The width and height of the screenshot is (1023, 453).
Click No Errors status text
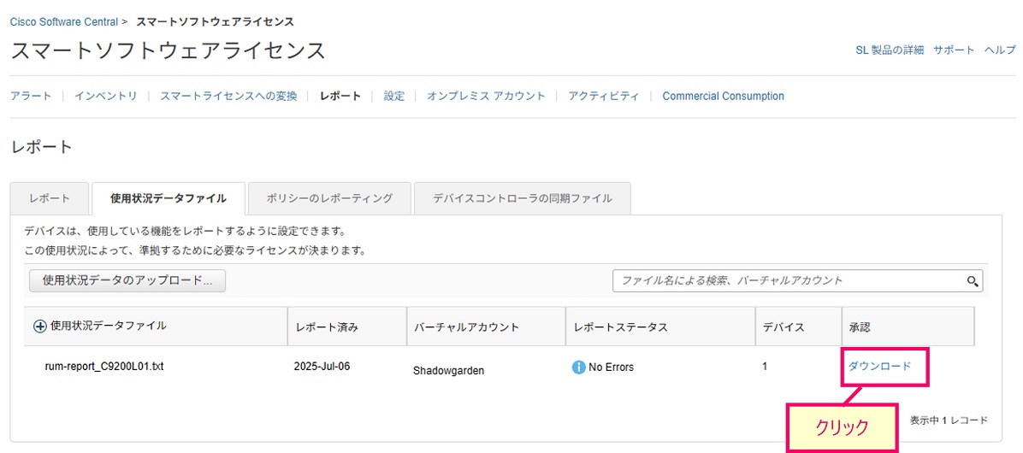[611, 368]
